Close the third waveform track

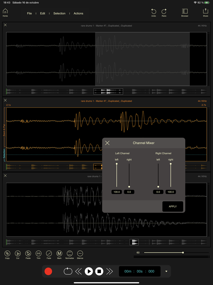5,175
